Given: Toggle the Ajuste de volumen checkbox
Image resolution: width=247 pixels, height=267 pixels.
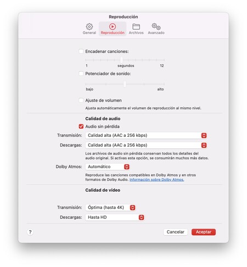Looking at the screenshot, I should coord(81,101).
